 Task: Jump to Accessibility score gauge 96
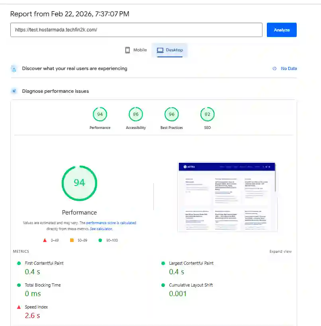136,114
